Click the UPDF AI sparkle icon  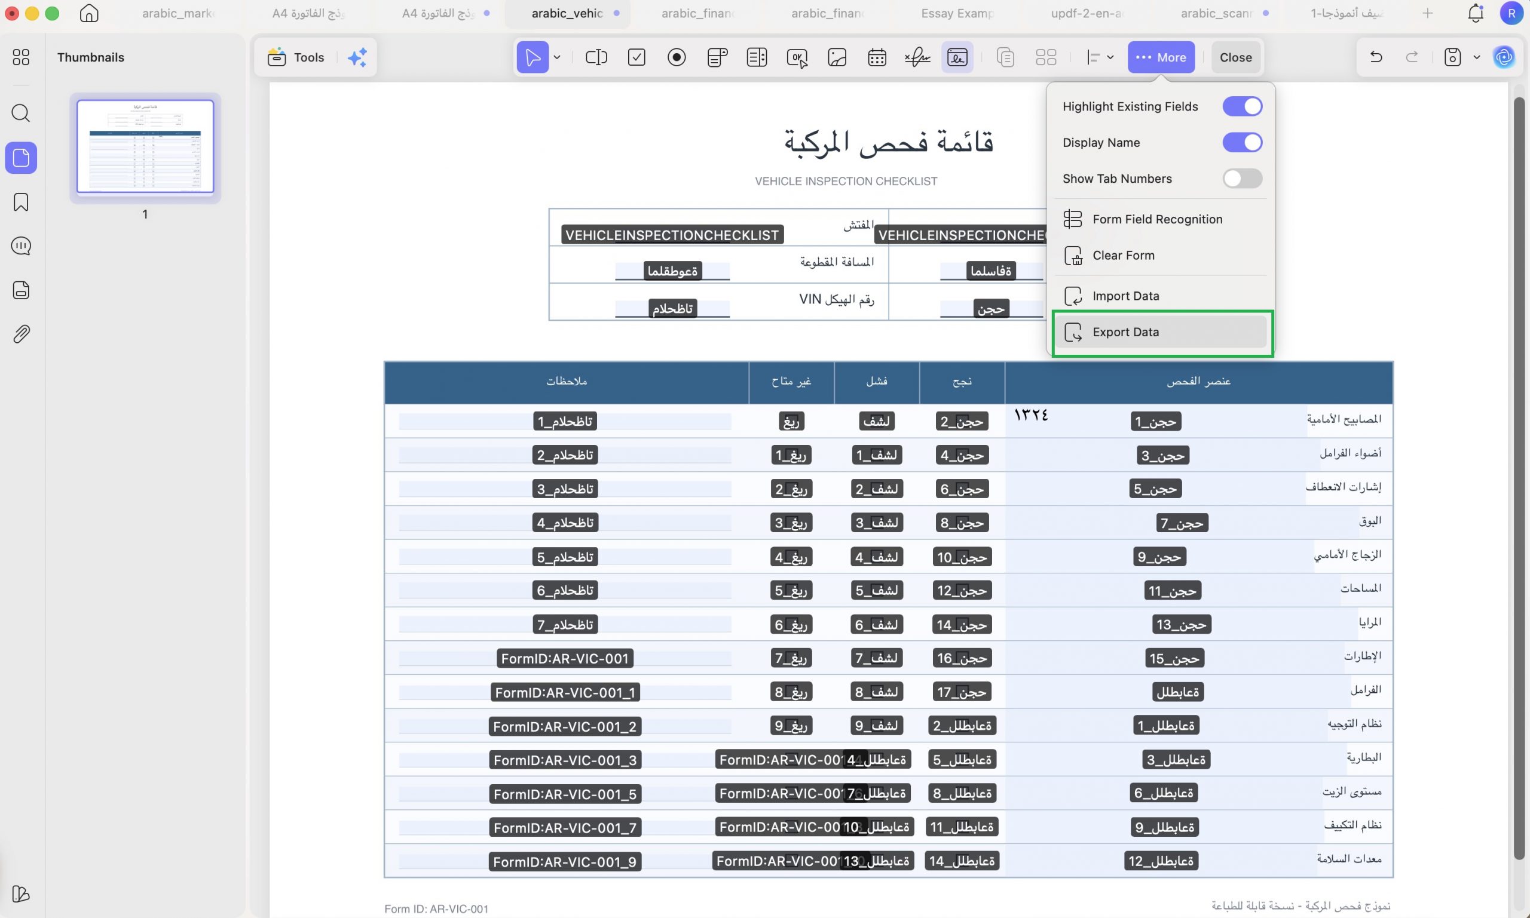click(x=357, y=57)
